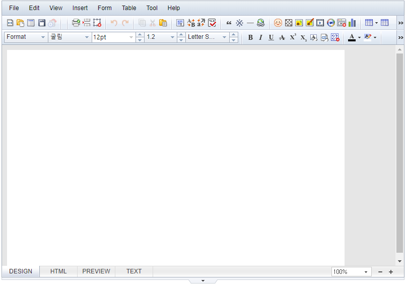Image resolution: width=405 pixels, height=284 pixels.
Task: Click the insert table grid icon
Action: coord(369,23)
